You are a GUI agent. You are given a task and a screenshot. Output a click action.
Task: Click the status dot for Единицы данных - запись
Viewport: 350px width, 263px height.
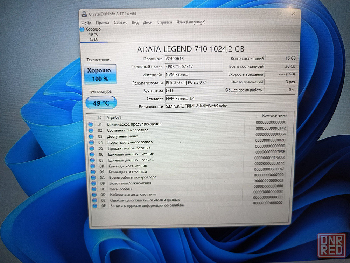pyautogui.click(x=92, y=160)
